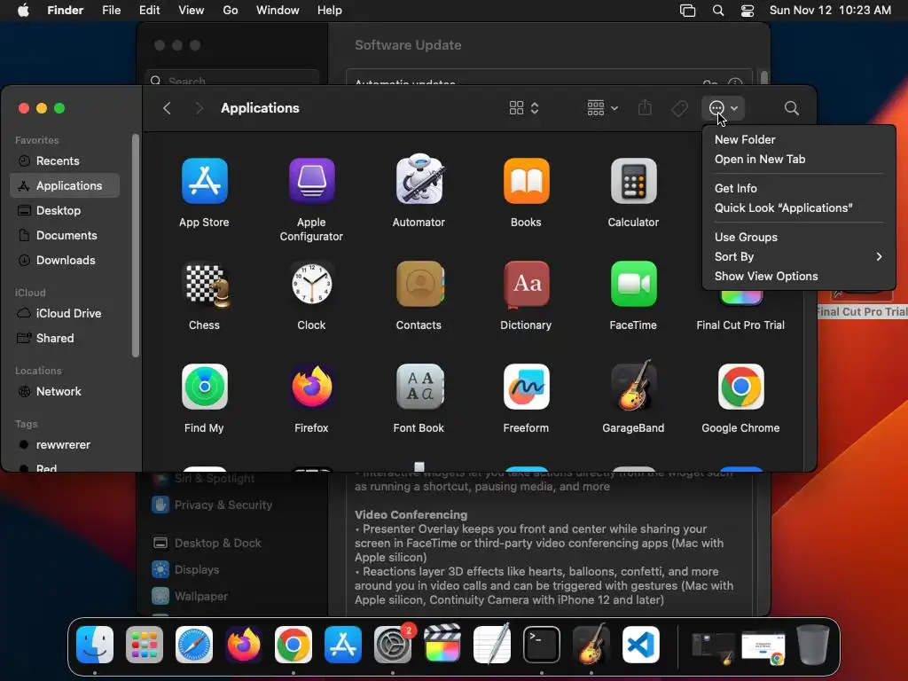The height and width of the screenshot is (681, 908).
Task: Open Shared in Finder sidebar
Action: point(65,338)
